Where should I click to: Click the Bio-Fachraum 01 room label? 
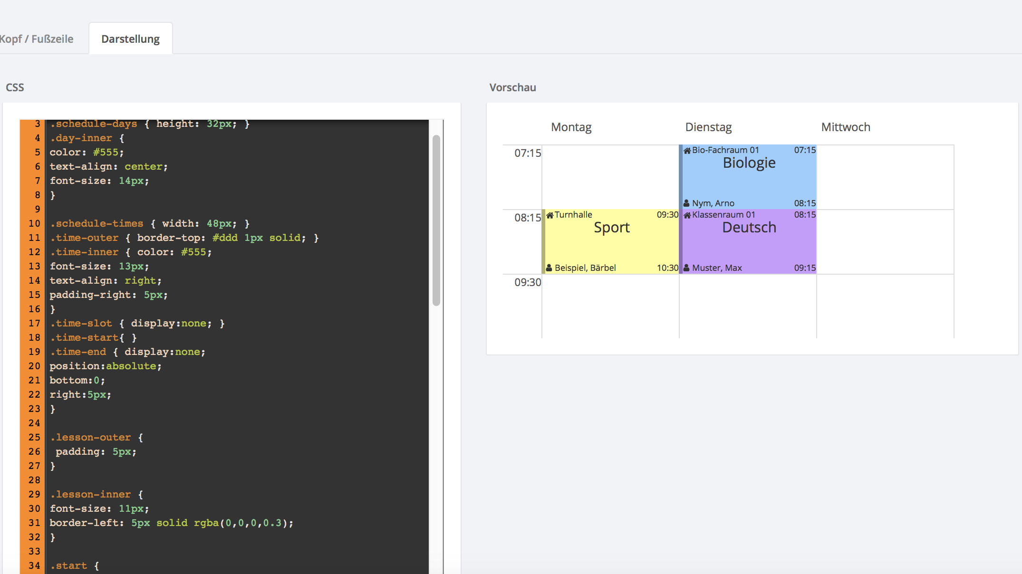[x=725, y=150]
